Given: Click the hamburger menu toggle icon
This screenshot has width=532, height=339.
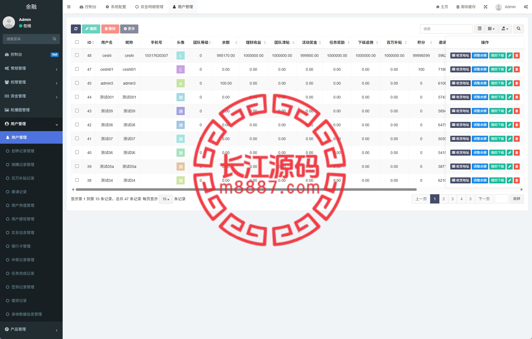Looking at the screenshot, I should 69,7.
